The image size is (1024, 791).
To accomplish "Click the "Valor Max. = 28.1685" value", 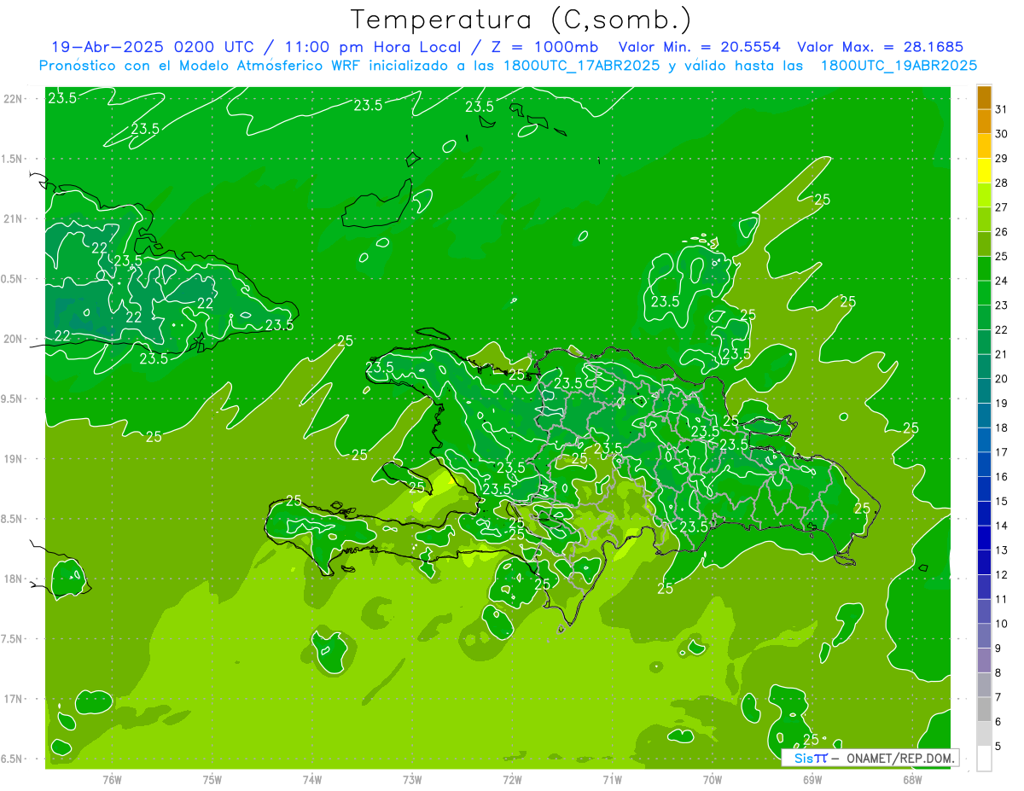I will point(881,47).
